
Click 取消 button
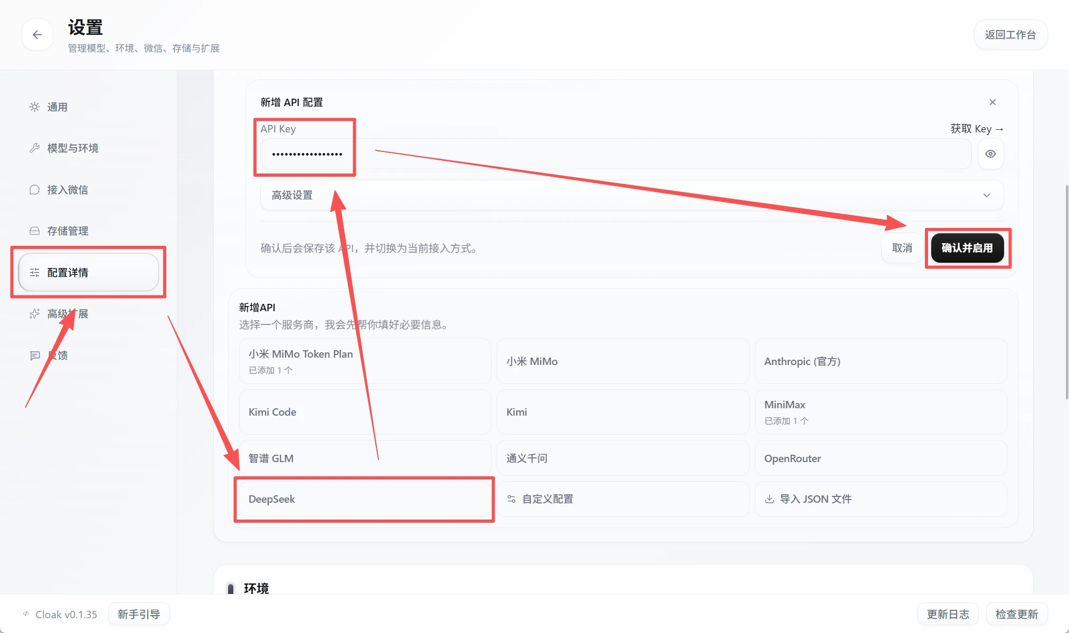point(902,248)
